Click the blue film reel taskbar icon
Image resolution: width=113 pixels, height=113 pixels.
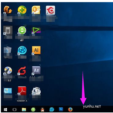pos(52,109)
